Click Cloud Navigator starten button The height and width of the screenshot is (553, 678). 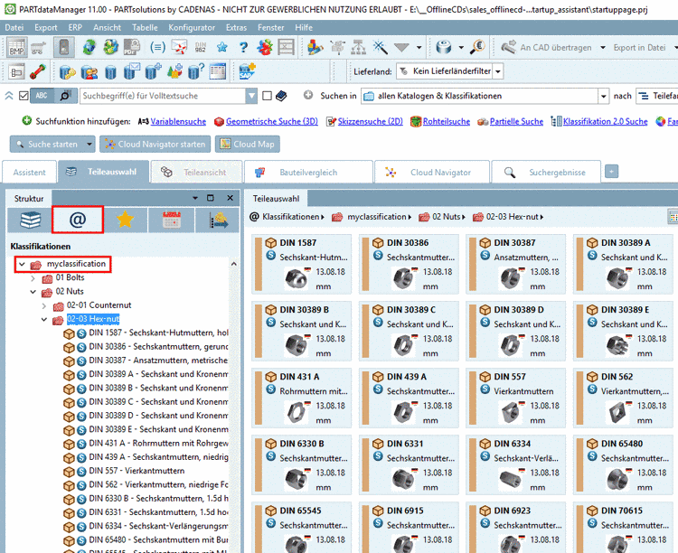tap(155, 144)
